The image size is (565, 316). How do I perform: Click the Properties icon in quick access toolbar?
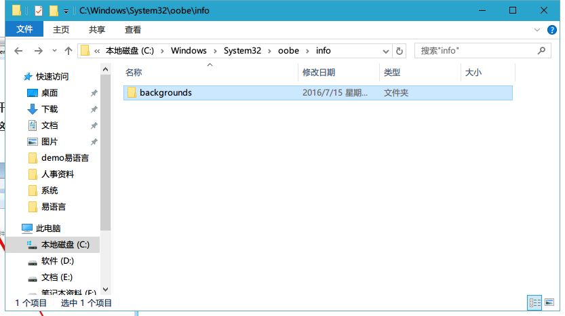coord(39,11)
